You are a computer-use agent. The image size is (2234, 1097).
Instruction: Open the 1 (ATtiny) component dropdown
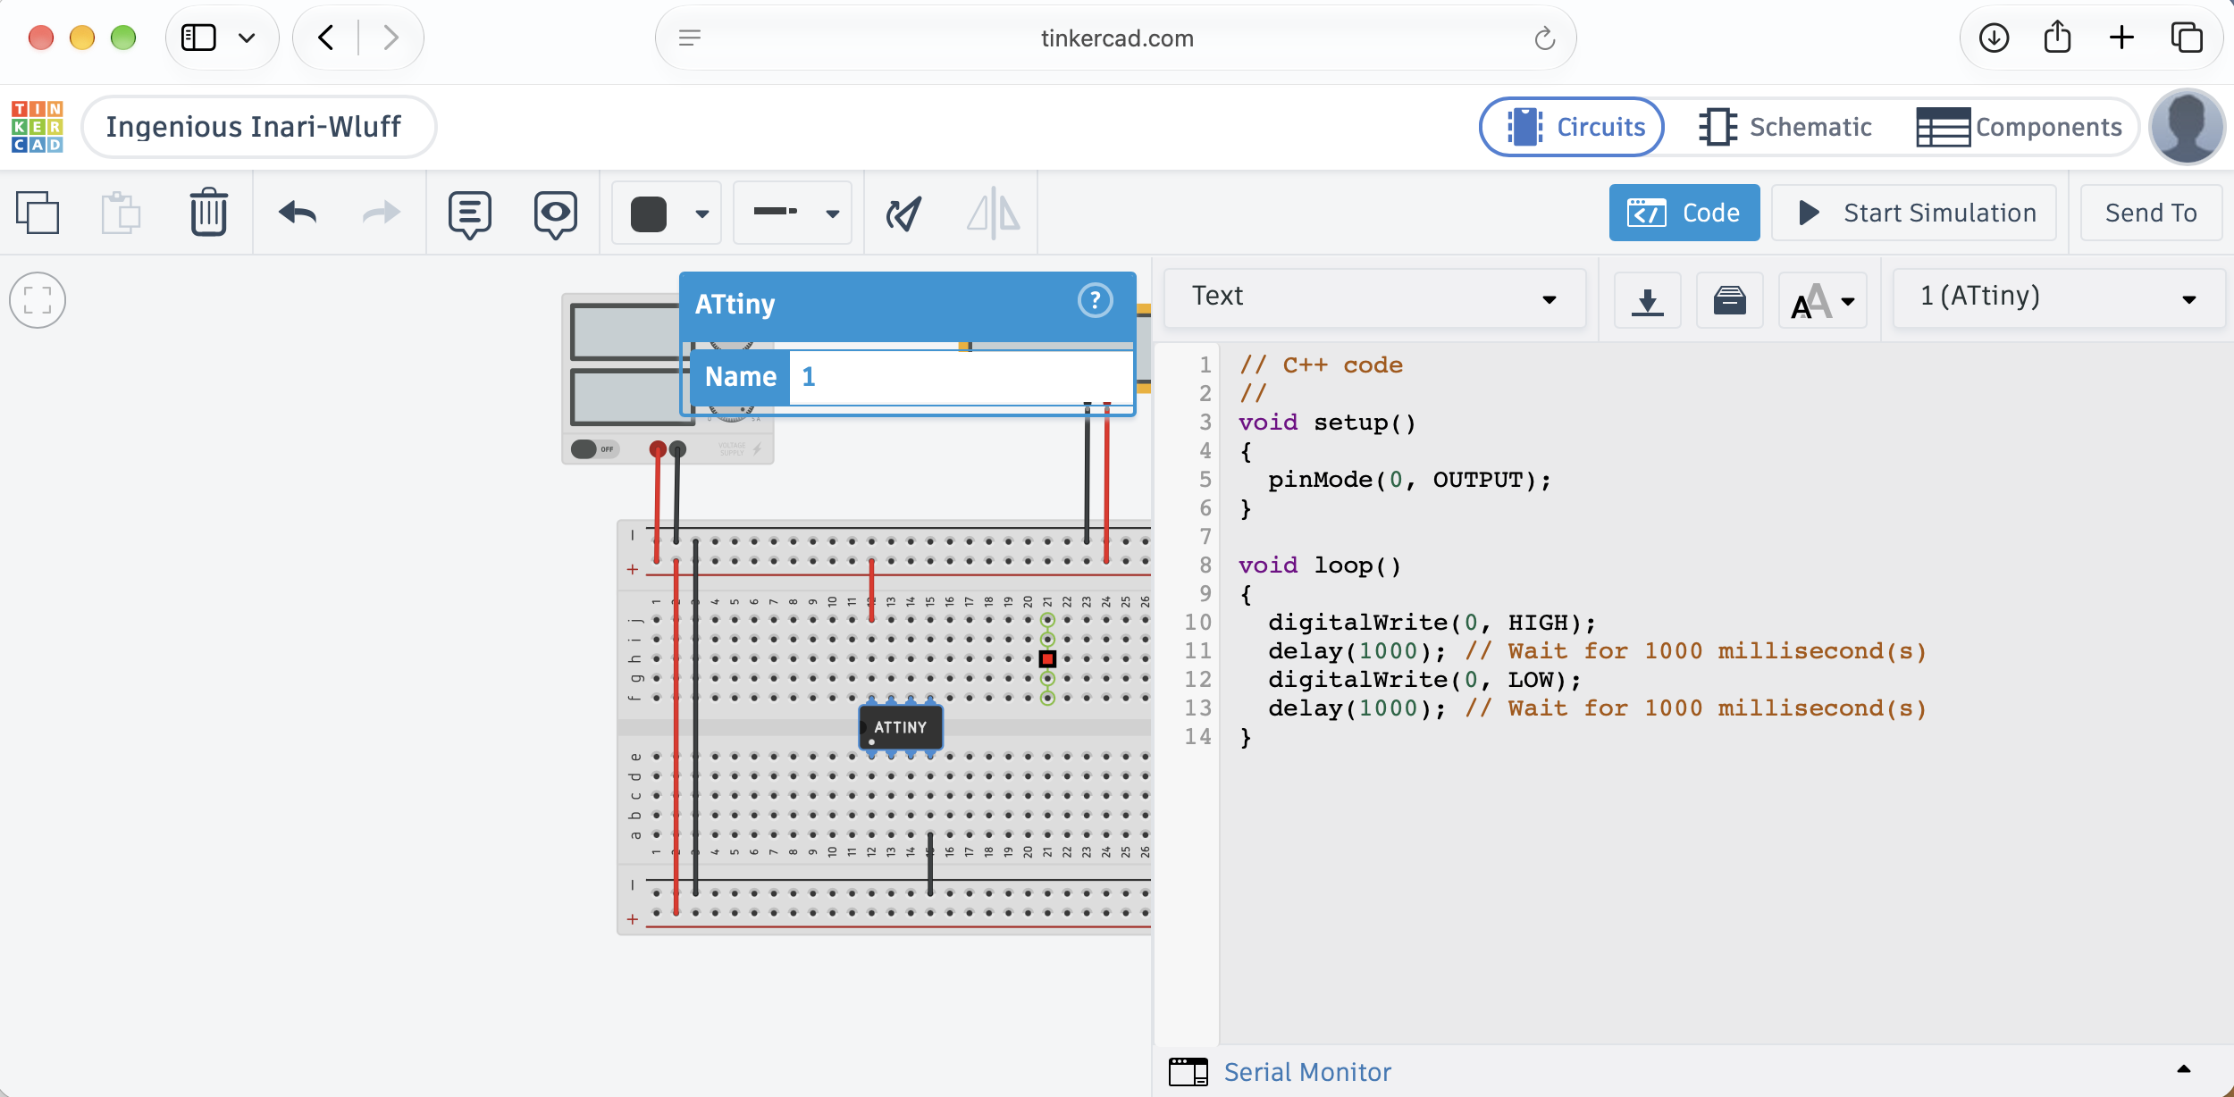coord(2059,298)
